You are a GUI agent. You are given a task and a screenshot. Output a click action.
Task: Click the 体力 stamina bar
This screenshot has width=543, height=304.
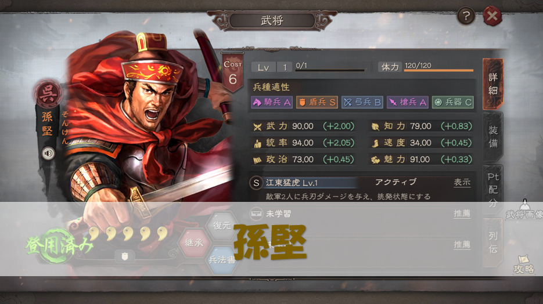point(438,71)
